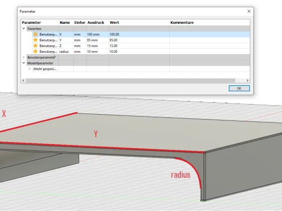Click the horizontal scrollbar right arrow
Viewport: 282px width, 211px height.
coord(248,80)
